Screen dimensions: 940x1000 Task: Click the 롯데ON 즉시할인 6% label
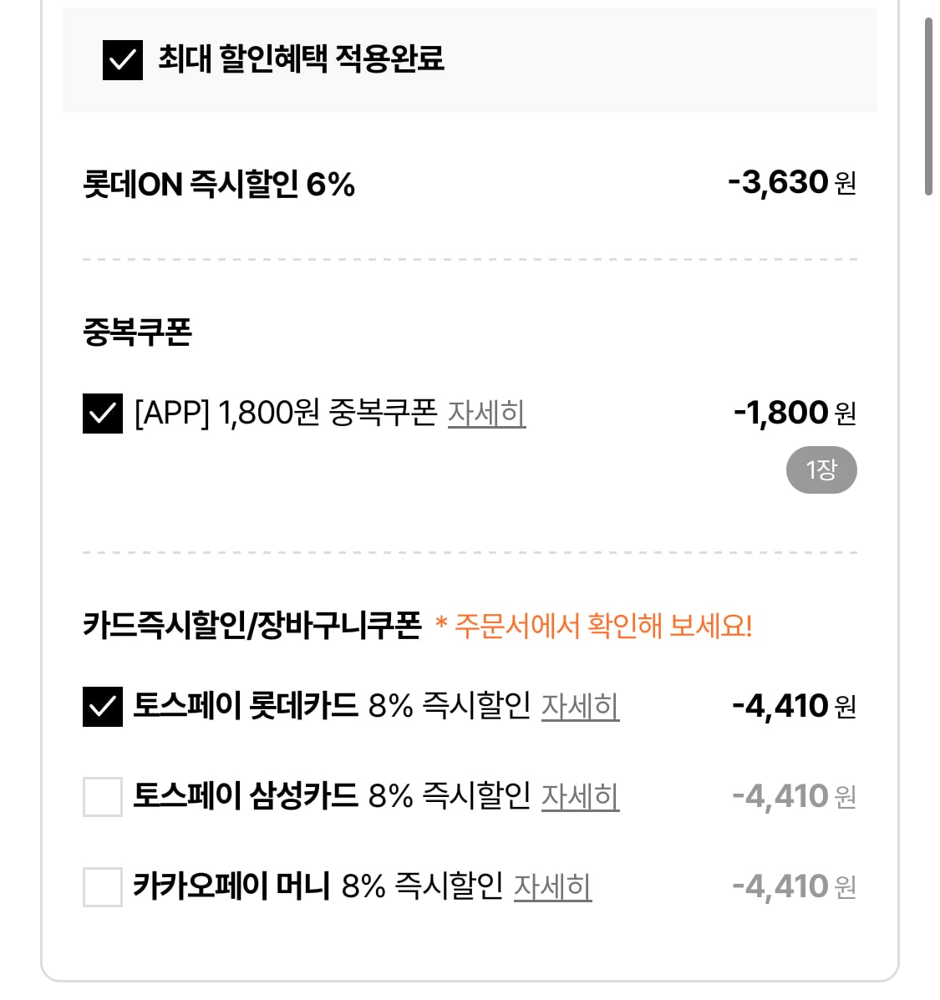(x=219, y=184)
